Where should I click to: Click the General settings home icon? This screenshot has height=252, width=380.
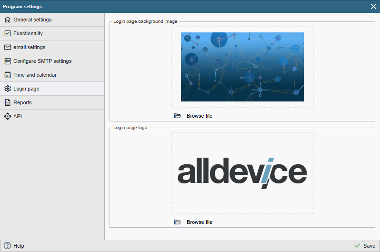(8, 20)
